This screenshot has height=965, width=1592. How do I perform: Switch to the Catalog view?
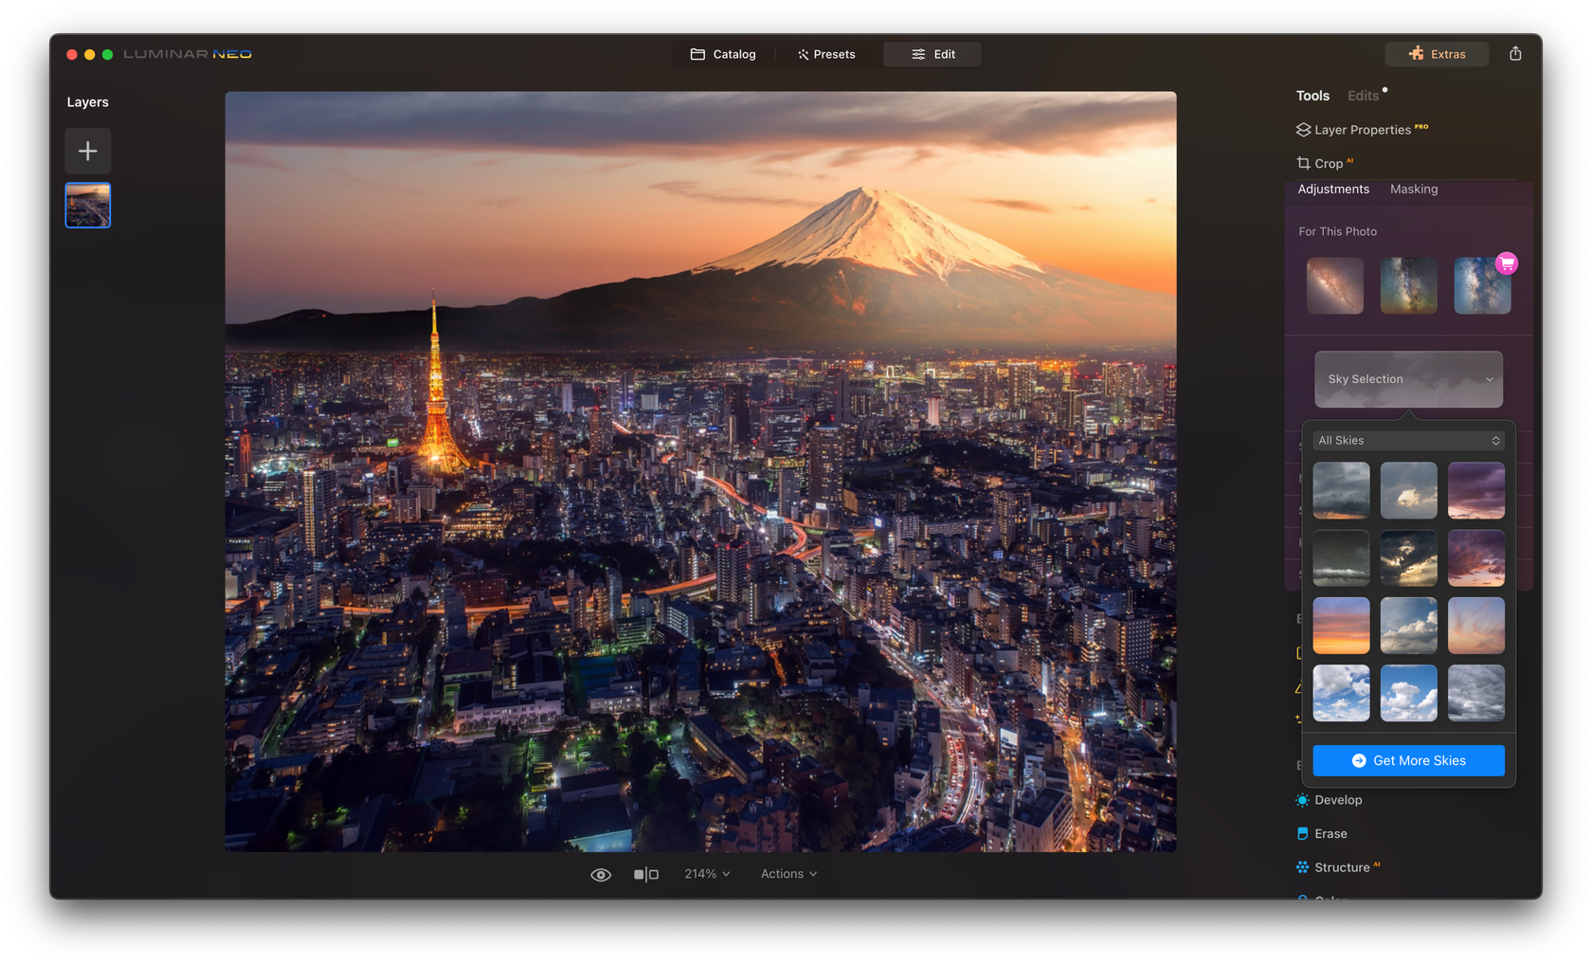[723, 54]
